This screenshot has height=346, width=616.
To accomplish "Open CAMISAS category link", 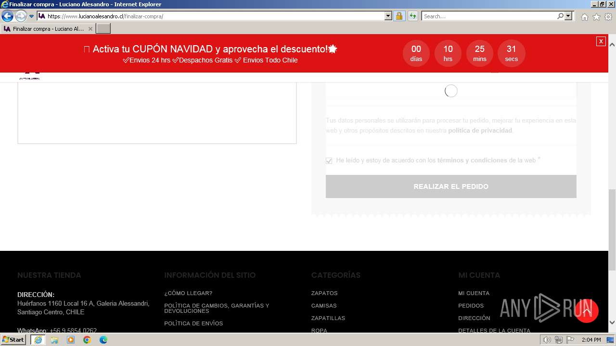I will (324, 306).
